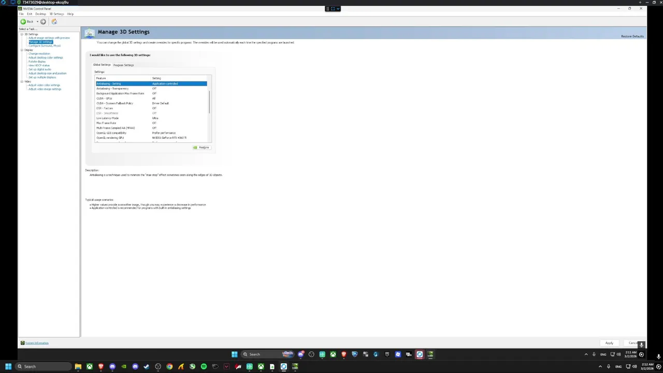Screen dimensions: 663x373
Task: Open the File menu
Action: (x=21, y=14)
